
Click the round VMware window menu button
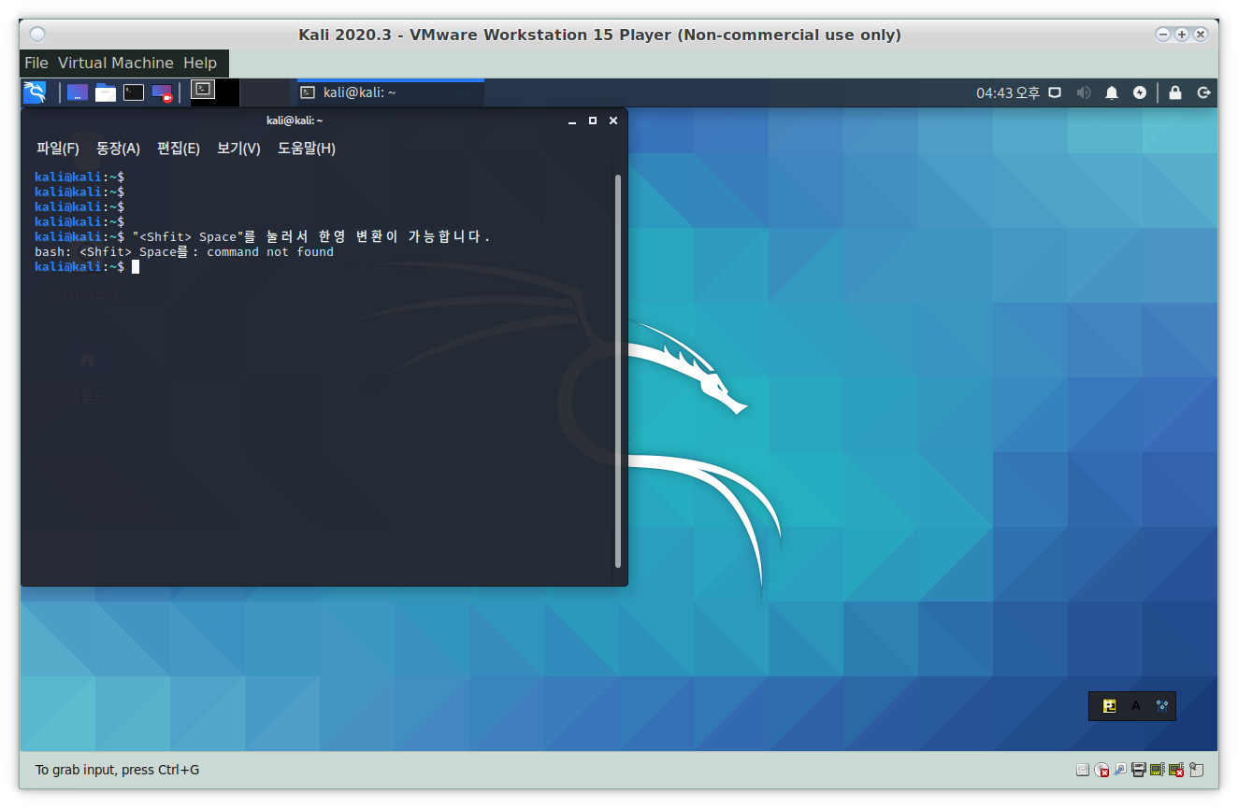coord(37,35)
